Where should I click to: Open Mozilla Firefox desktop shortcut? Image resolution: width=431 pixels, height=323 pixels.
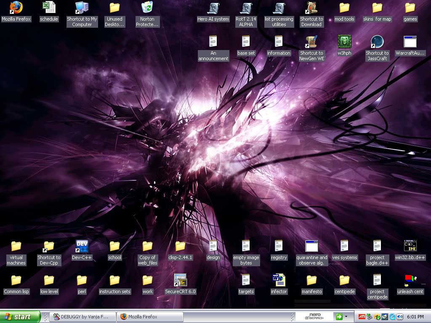(x=16, y=8)
